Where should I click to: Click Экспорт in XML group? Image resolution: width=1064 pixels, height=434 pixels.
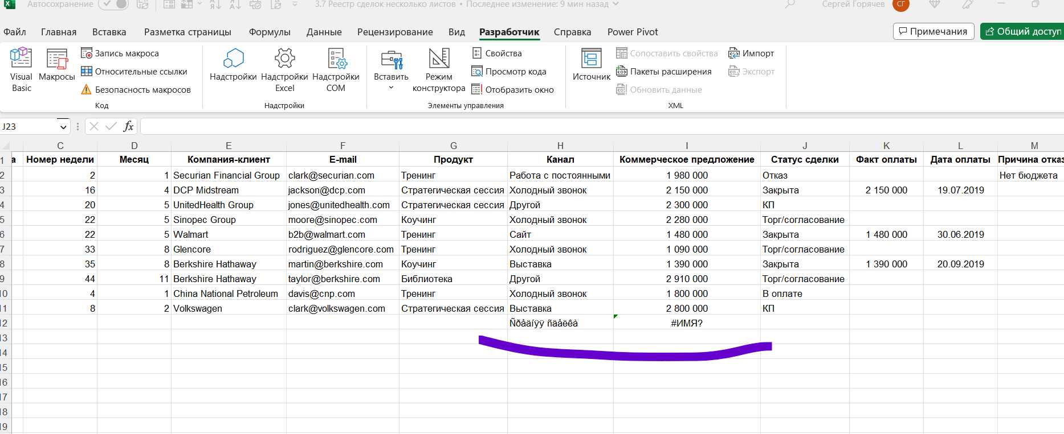point(751,71)
